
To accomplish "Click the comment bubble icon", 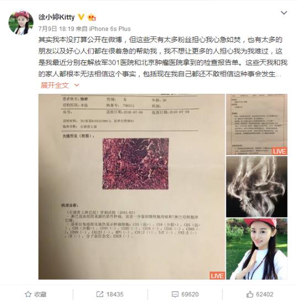I will click(x=175, y=295).
